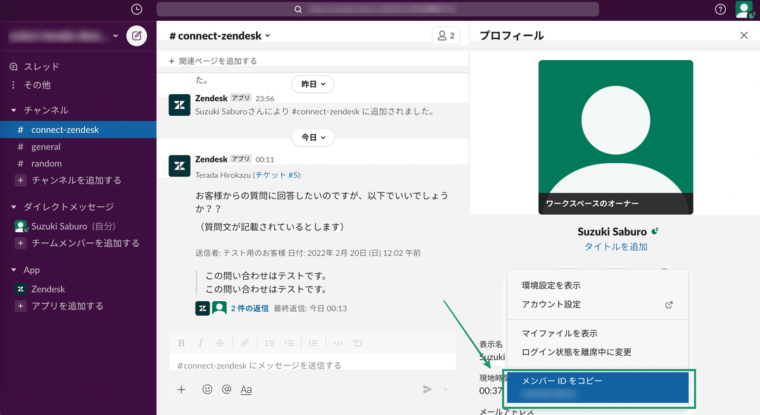The height and width of the screenshot is (415, 760).
Task: Select the connect-zendesk channel
Action: [78, 130]
